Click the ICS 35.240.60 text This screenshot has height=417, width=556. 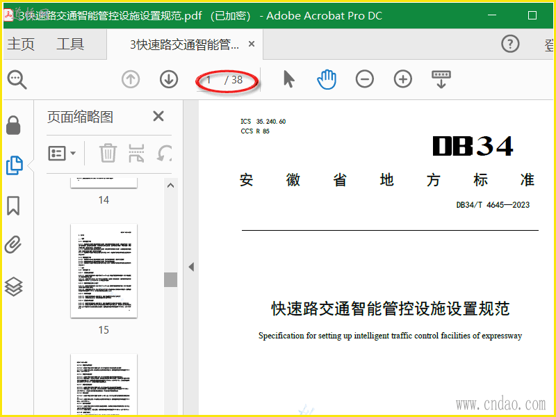coord(263,122)
